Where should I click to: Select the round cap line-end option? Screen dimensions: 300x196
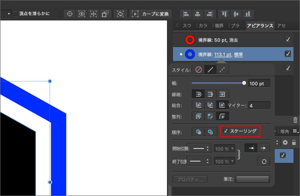[x=199, y=94]
